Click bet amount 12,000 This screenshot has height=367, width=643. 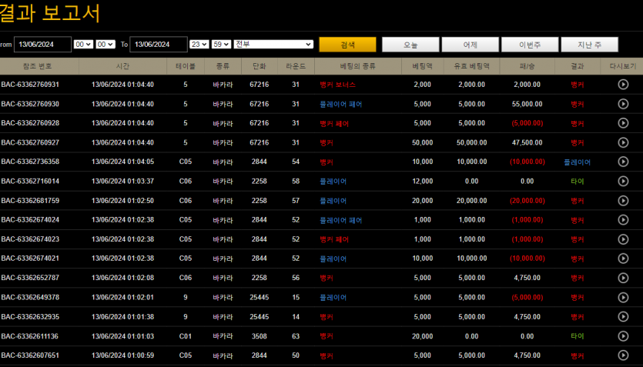tap(423, 181)
